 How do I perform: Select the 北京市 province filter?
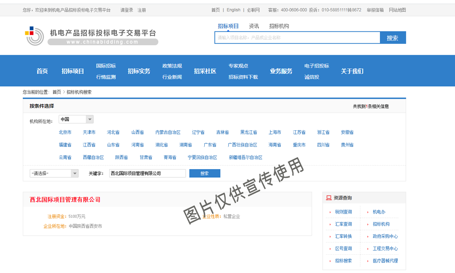click(x=66, y=132)
